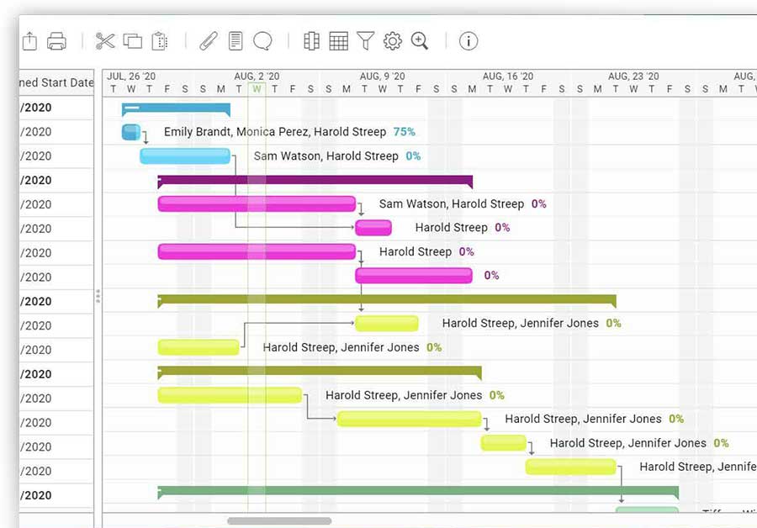The width and height of the screenshot is (757, 528).
Task: Click the 'JUL, 26 '20' week header
Action: point(131,77)
